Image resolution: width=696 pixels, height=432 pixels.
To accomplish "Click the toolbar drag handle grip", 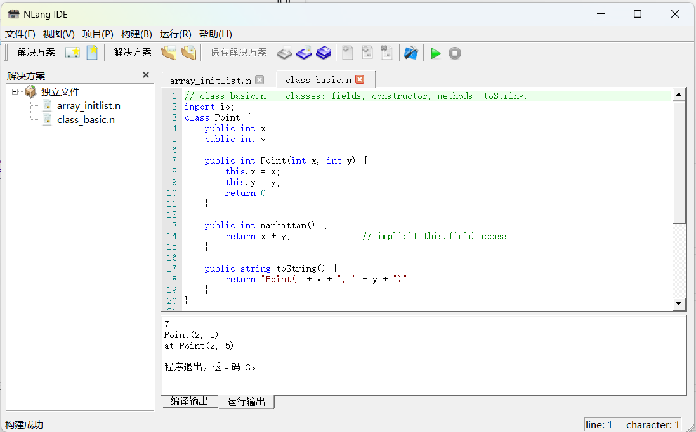I will tap(6, 53).
